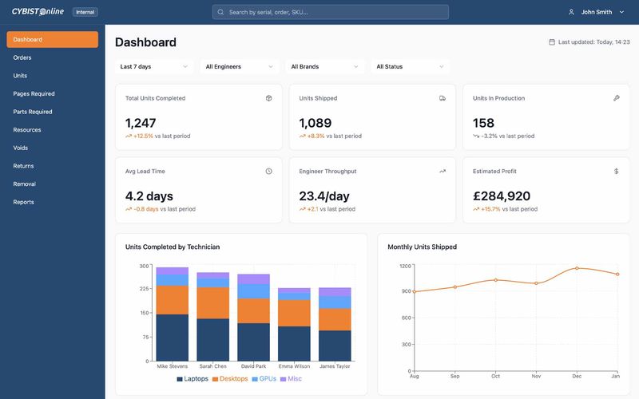Click the Internal badge
The image size is (639, 399).
point(85,12)
